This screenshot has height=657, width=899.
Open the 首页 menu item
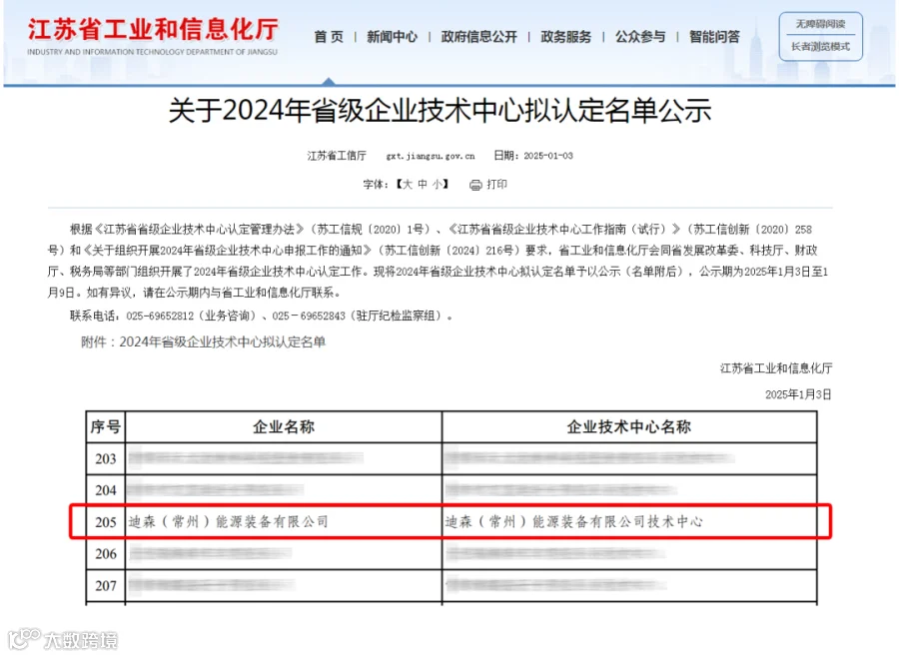pyautogui.click(x=329, y=37)
